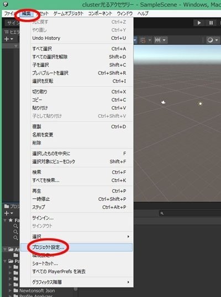Choose 再生 in the Edit menu

coord(76,191)
